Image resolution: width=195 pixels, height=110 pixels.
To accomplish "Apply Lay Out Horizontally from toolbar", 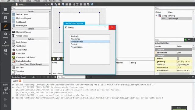I will (67, 5).
